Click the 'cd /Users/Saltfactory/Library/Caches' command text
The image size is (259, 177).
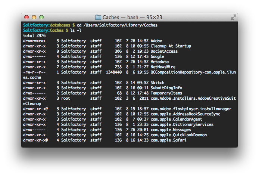pyautogui.click(x=117, y=25)
